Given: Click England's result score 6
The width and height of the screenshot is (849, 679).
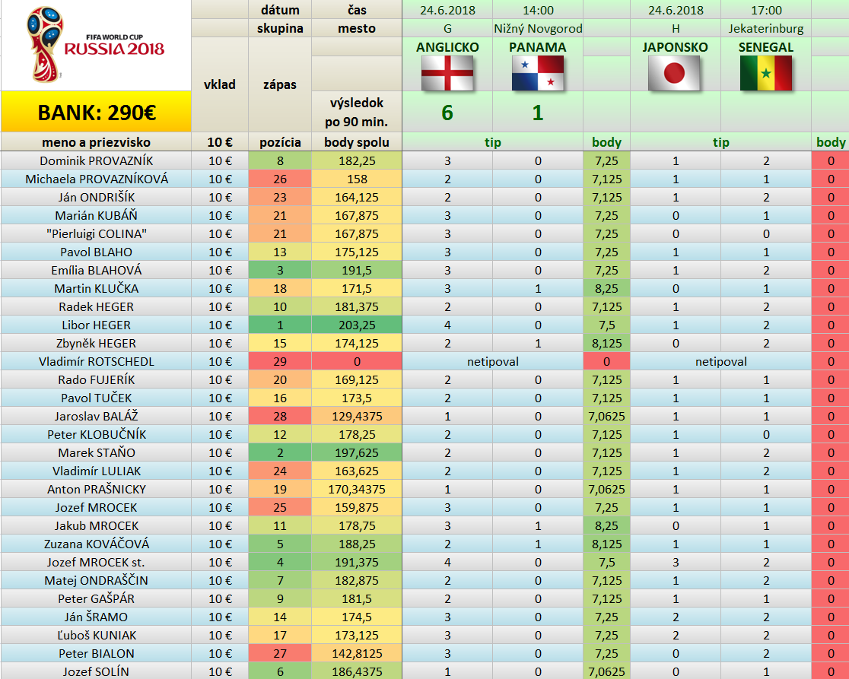Looking at the screenshot, I should 447,113.
